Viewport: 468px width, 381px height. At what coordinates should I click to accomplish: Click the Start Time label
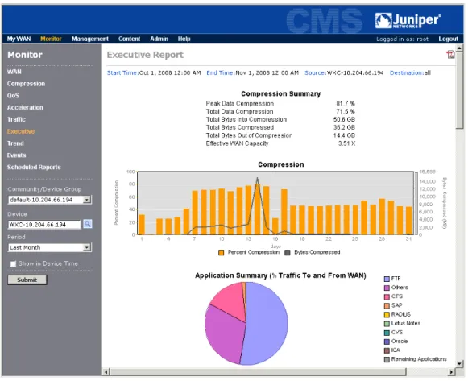tap(122, 72)
